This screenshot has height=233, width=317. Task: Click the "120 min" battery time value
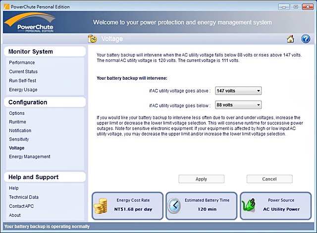[207, 209]
